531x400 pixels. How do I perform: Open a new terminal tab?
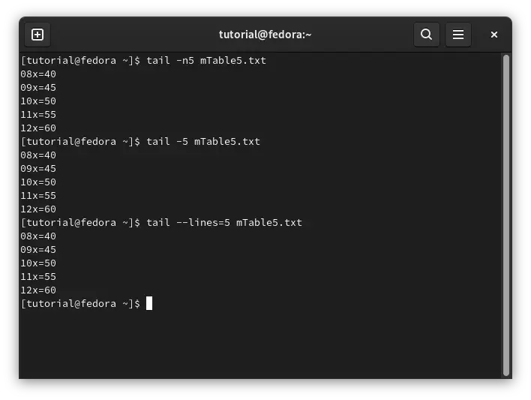coord(37,35)
